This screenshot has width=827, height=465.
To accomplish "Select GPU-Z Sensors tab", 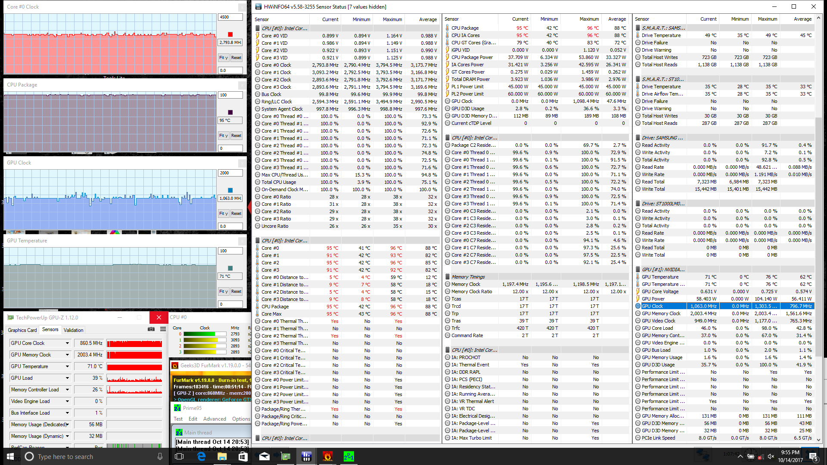I will click(50, 329).
